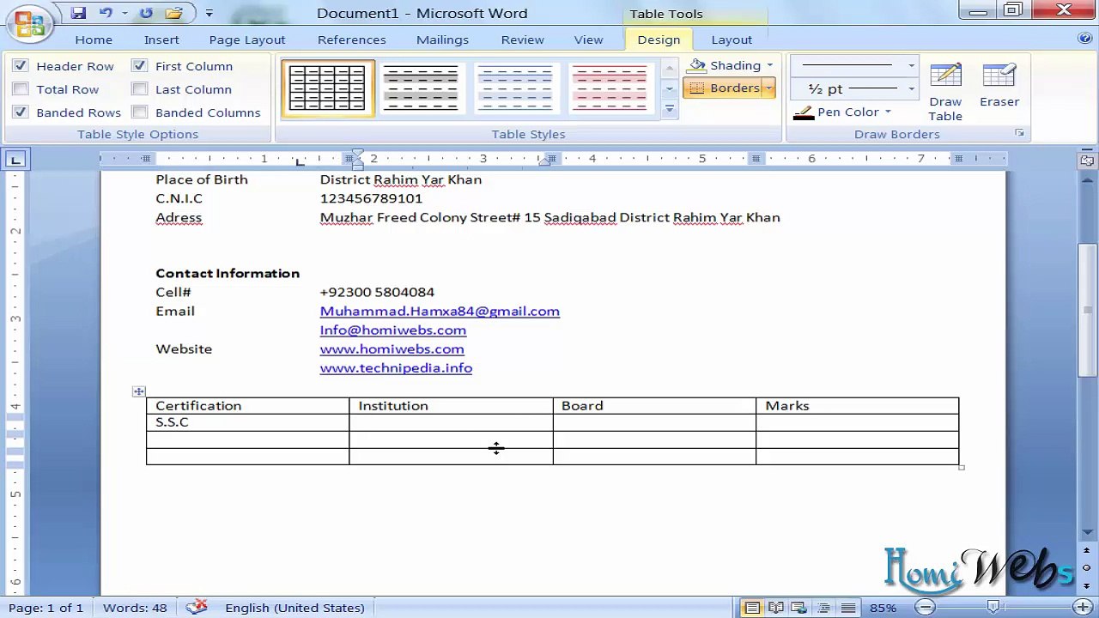Expand the Borders dropdown arrow
This screenshot has height=618, width=1099.
tap(769, 88)
